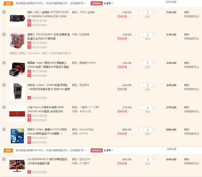Click gift-wrap icon under Team DDR3 memory

tap(29, 116)
